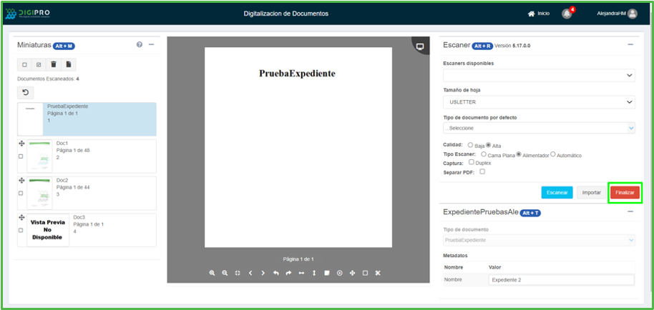This screenshot has height=310, width=654.
Task: Check the Separar PDF checkbox
Action: (x=482, y=171)
